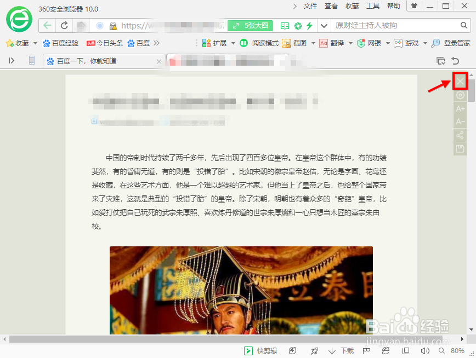The height and width of the screenshot is (358, 476).
Task: Restore closed tab with undo arrow icon
Action: (455, 61)
